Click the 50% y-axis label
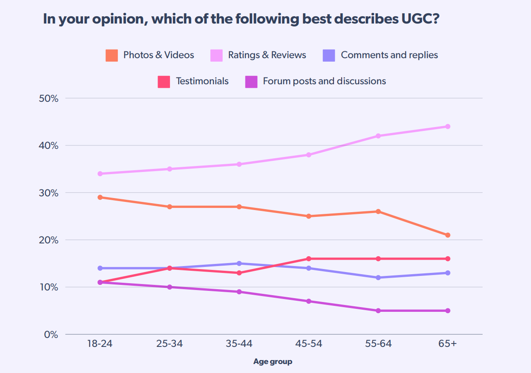531x373 pixels. pyautogui.click(x=49, y=98)
